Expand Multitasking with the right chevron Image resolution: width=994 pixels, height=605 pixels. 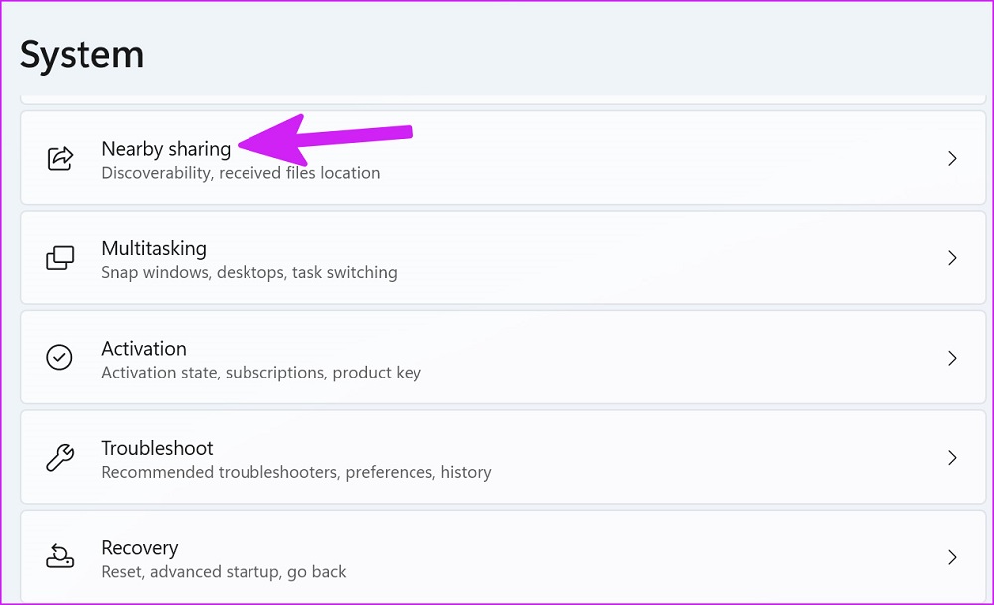tap(952, 258)
